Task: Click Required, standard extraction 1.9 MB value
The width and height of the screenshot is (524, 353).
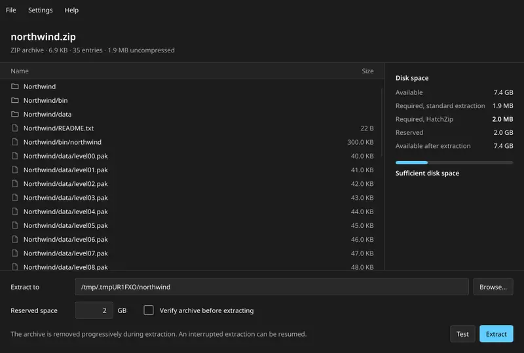Action: 503,105
